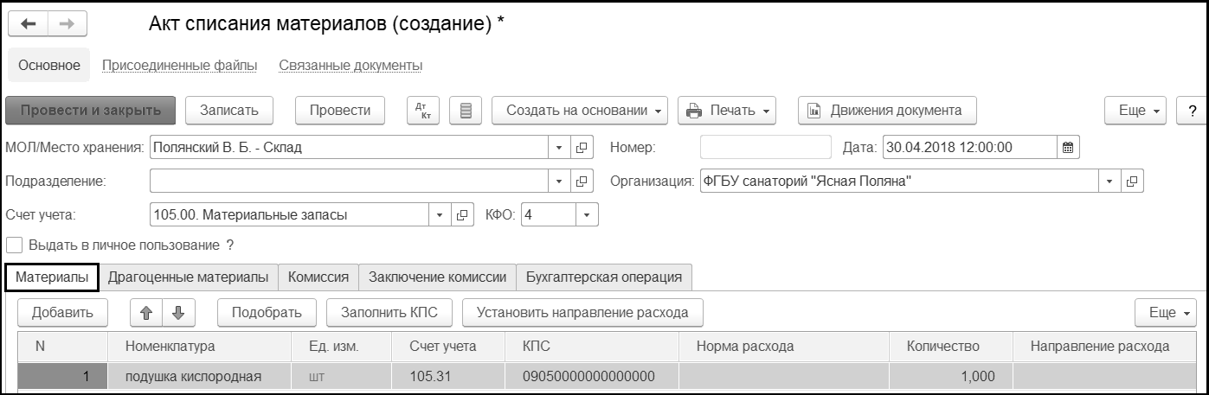
Task: Switch to Бухгалтерская операция tab
Action: tap(604, 277)
